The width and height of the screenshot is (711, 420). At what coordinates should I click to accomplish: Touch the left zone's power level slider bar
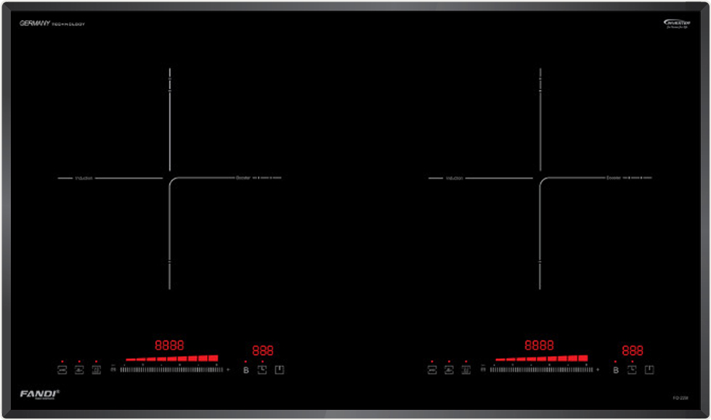pos(171,369)
